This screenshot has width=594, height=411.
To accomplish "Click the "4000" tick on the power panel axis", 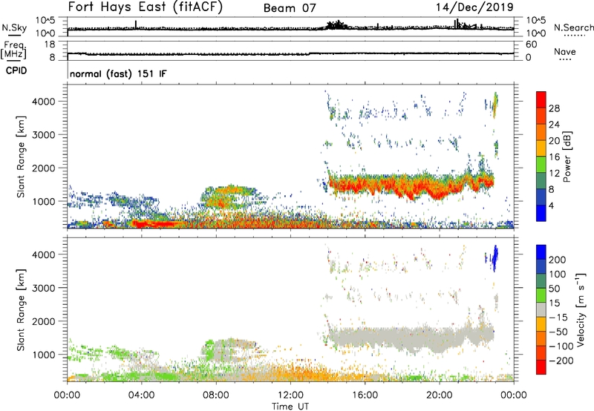I will 43,102.
